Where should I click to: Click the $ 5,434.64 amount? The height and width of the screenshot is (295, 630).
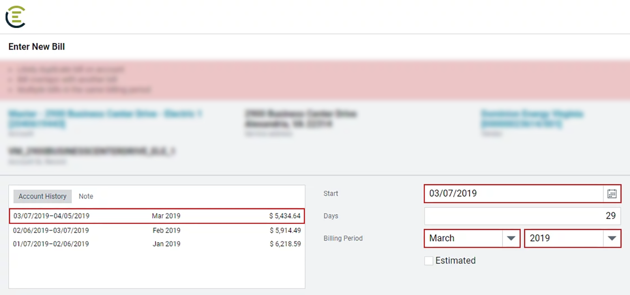tap(285, 216)
